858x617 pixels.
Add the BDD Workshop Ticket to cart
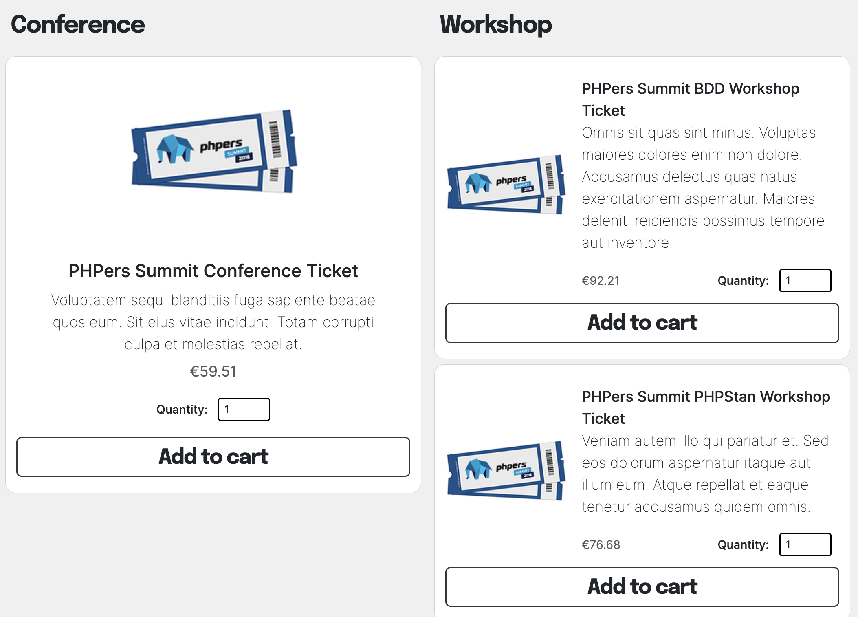642,323
